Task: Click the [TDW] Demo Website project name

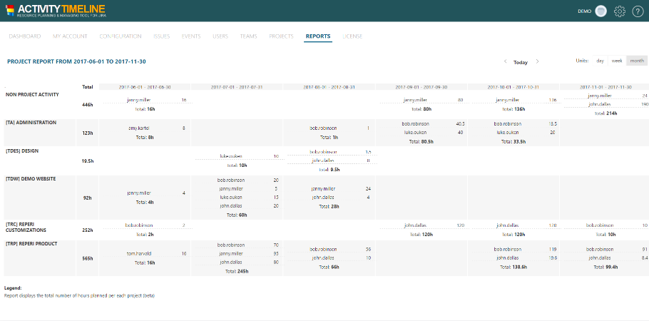Action: pos(31,179)
